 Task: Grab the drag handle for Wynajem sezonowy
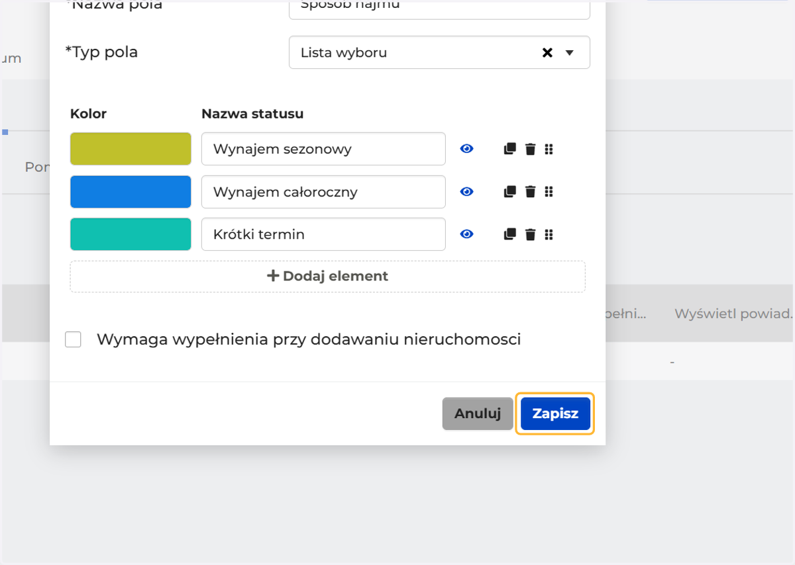coord(549,149)
